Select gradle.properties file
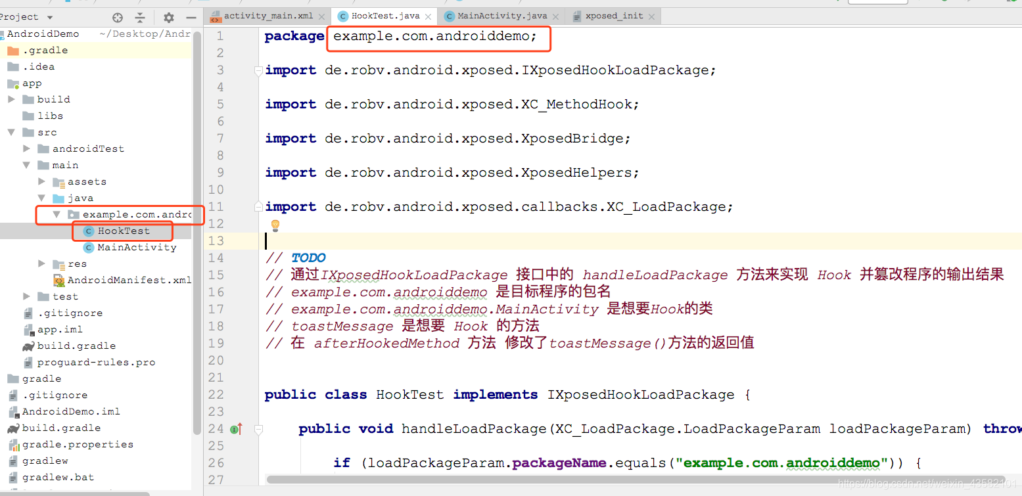The width and height of the screenshot is (1022, 496). pos(70,444)
